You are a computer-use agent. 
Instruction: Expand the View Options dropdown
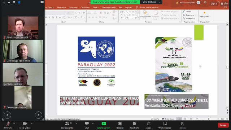151,2
